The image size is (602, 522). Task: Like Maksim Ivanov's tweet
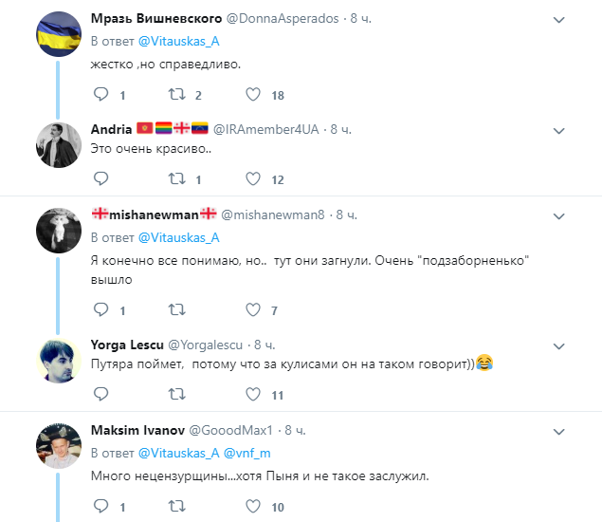(253, 507)
